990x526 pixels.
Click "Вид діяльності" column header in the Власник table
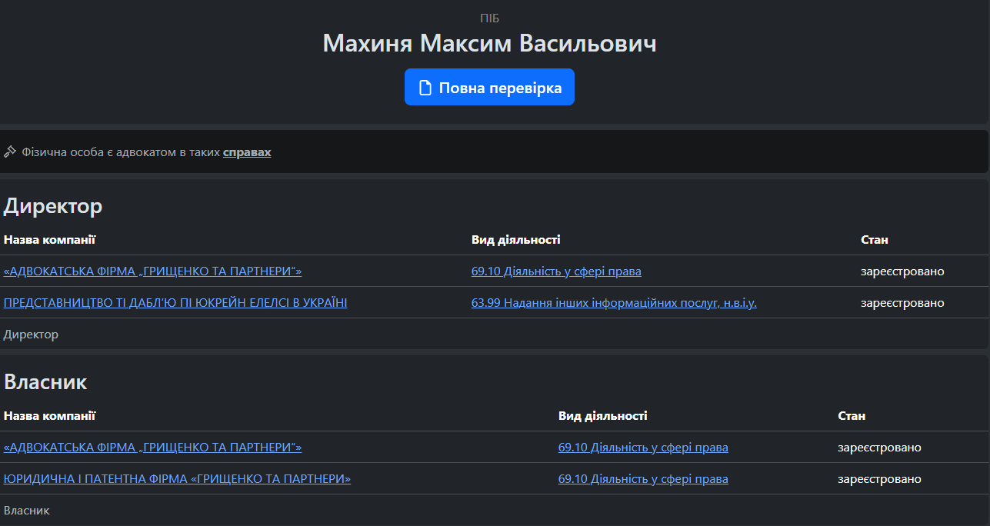pos(602,416)
